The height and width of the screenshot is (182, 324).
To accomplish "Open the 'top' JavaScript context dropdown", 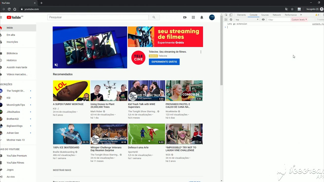I will coord(247,19).
